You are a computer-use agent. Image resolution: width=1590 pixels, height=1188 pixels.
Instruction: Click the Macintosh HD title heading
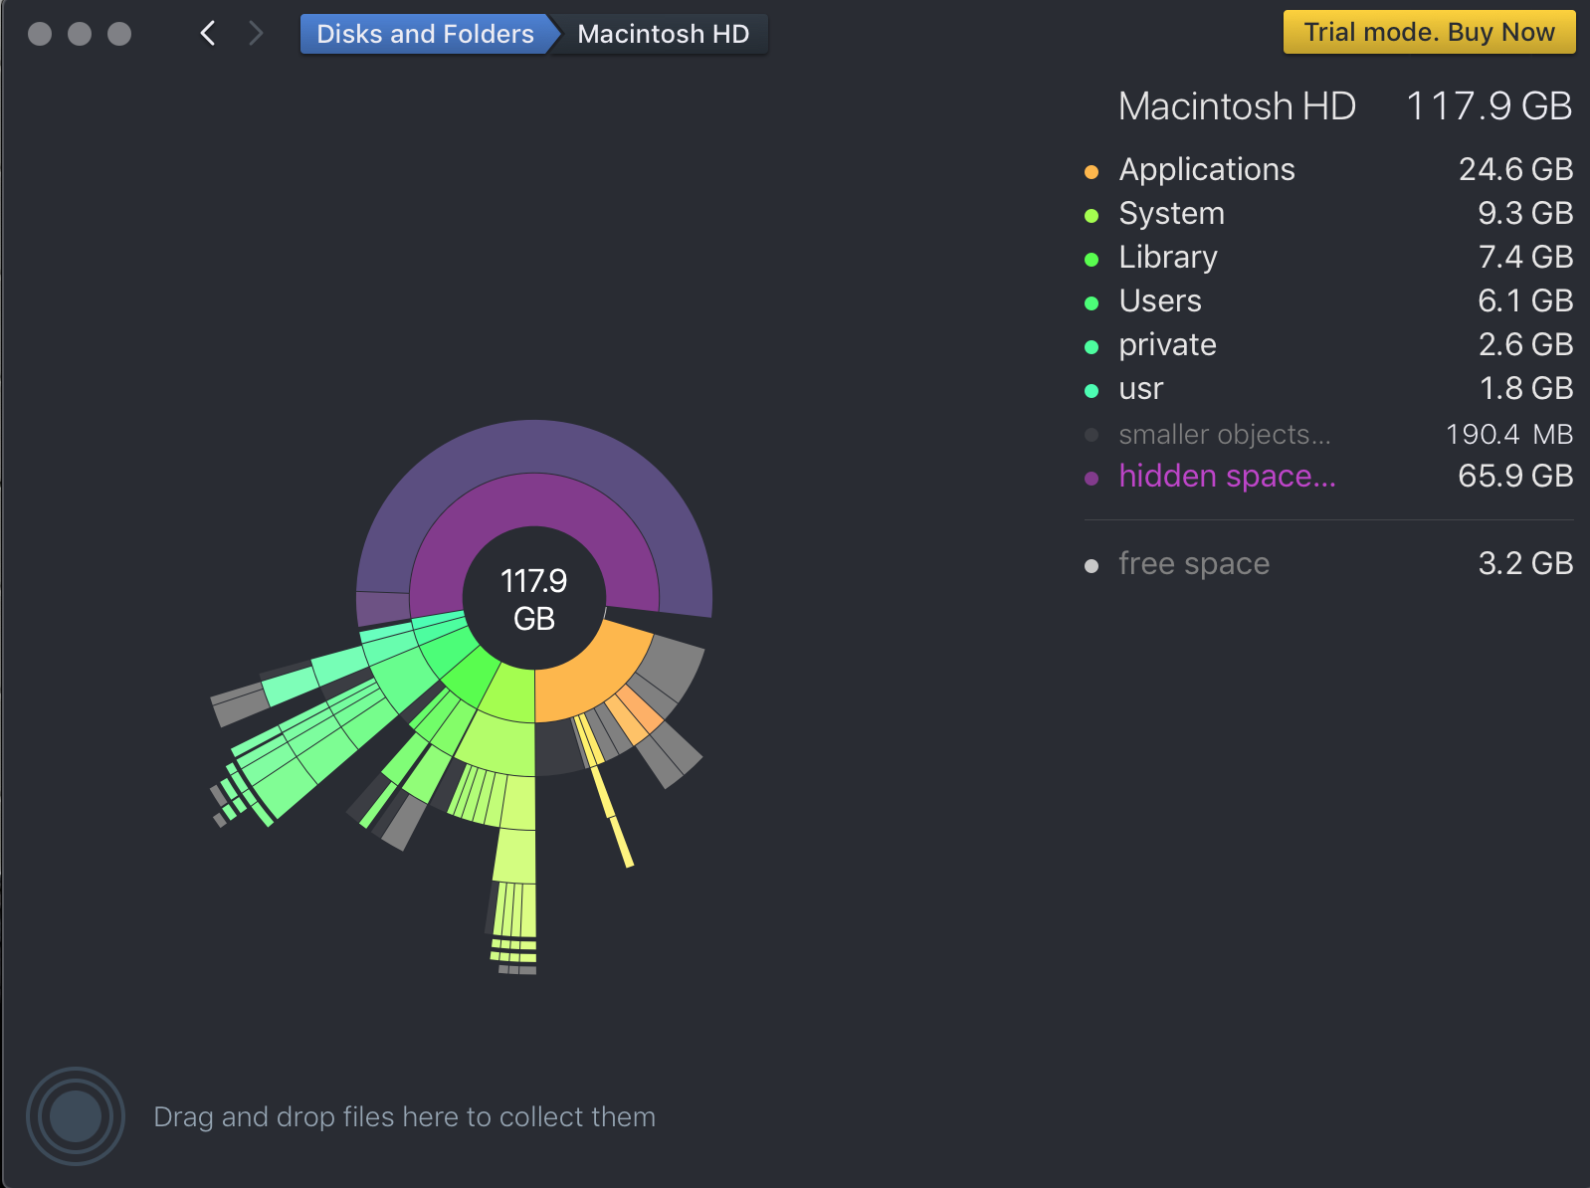[x=1237, y=105]
